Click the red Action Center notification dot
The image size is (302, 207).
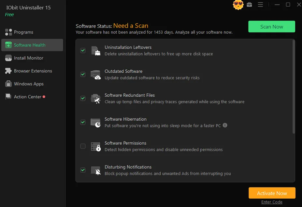[x=44, y=97]
